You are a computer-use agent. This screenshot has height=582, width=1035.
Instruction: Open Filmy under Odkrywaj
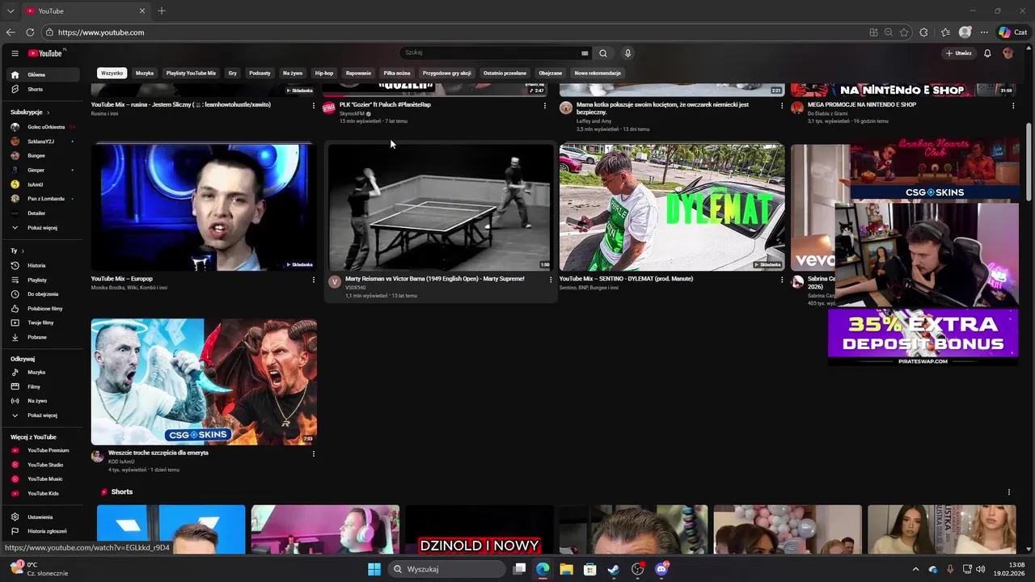(42, 386)
